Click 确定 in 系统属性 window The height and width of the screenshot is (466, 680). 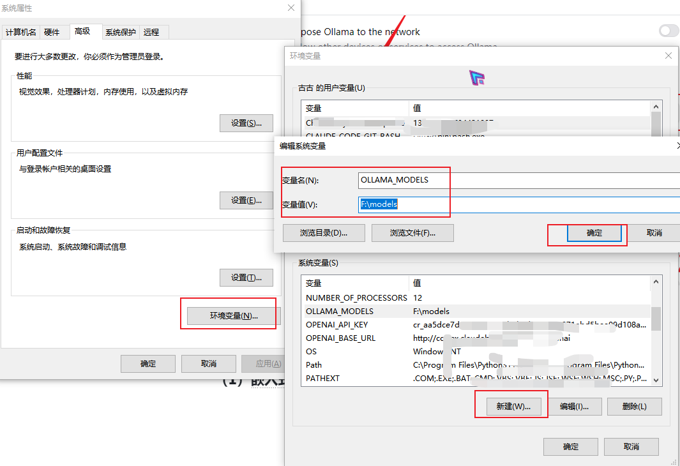148,364
